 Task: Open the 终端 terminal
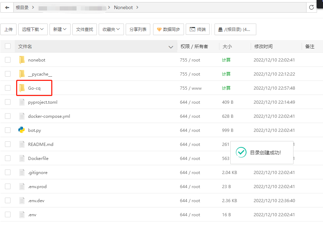(x=198, y=29)
